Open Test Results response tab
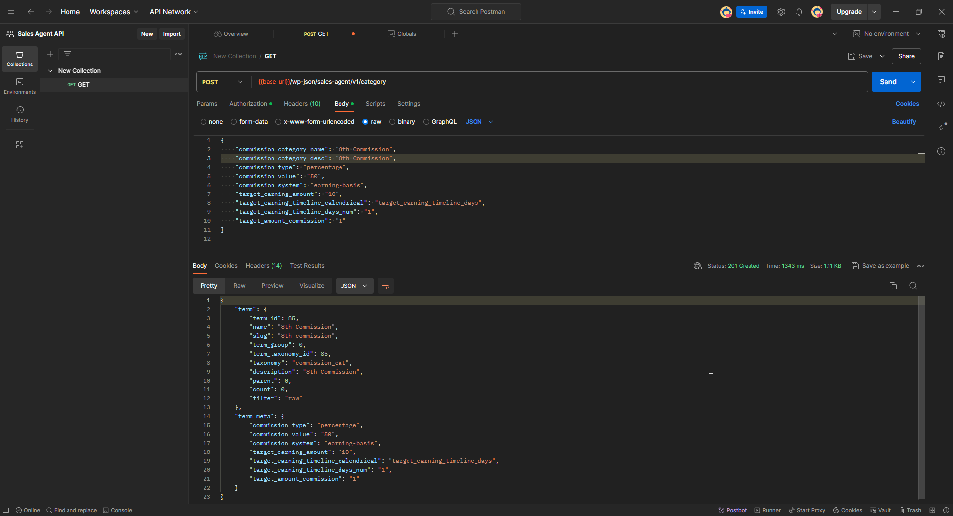 click(307, 266)
